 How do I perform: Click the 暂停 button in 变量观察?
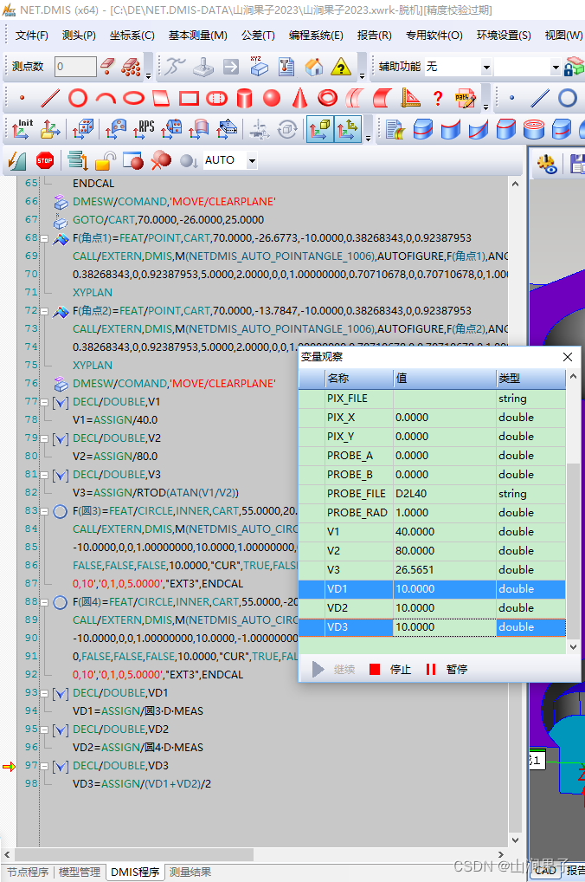point(447,670)
